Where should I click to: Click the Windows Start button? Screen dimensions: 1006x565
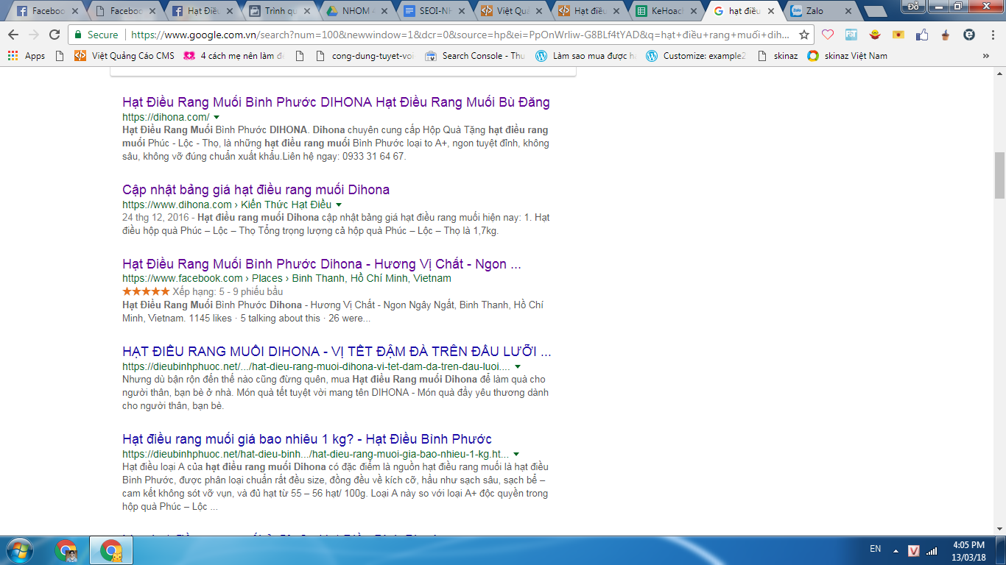tap(20, 550)
